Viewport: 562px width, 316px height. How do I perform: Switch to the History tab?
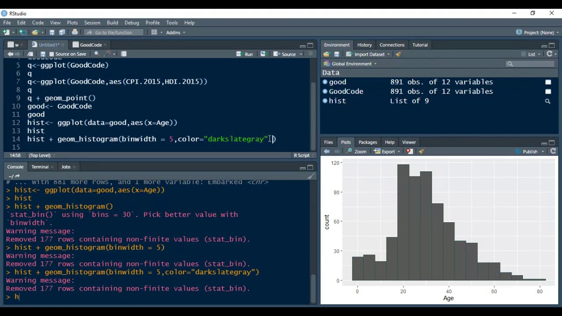coord(364,45)
